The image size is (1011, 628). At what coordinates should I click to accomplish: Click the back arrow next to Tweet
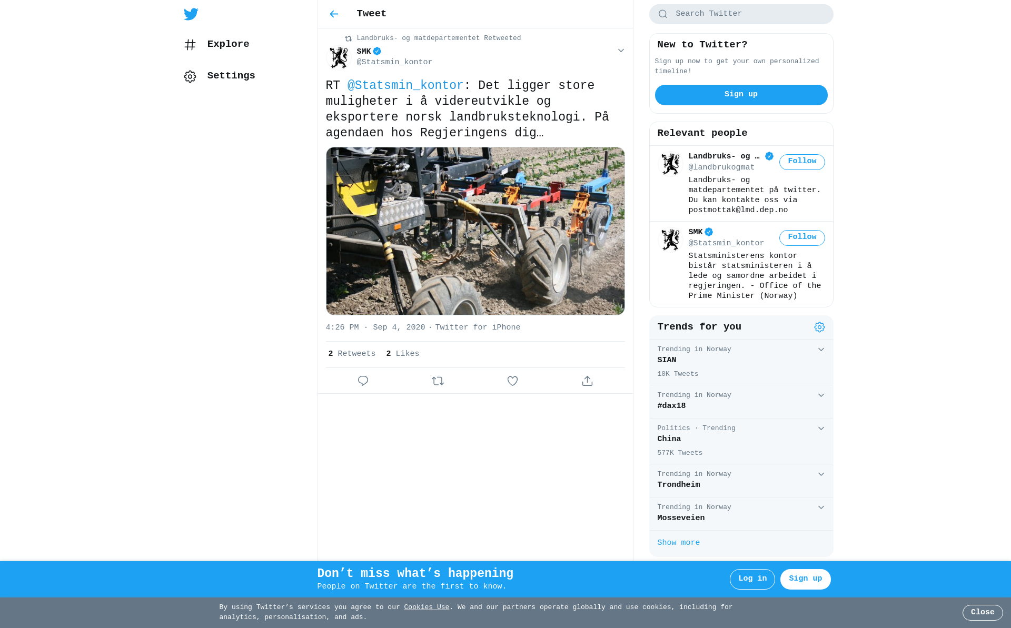pyautogui.click(x=334, y=14)
